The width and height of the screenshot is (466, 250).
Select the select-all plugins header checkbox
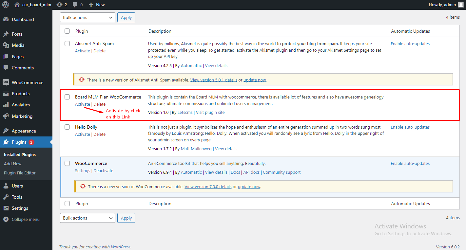tap(67, 31)
